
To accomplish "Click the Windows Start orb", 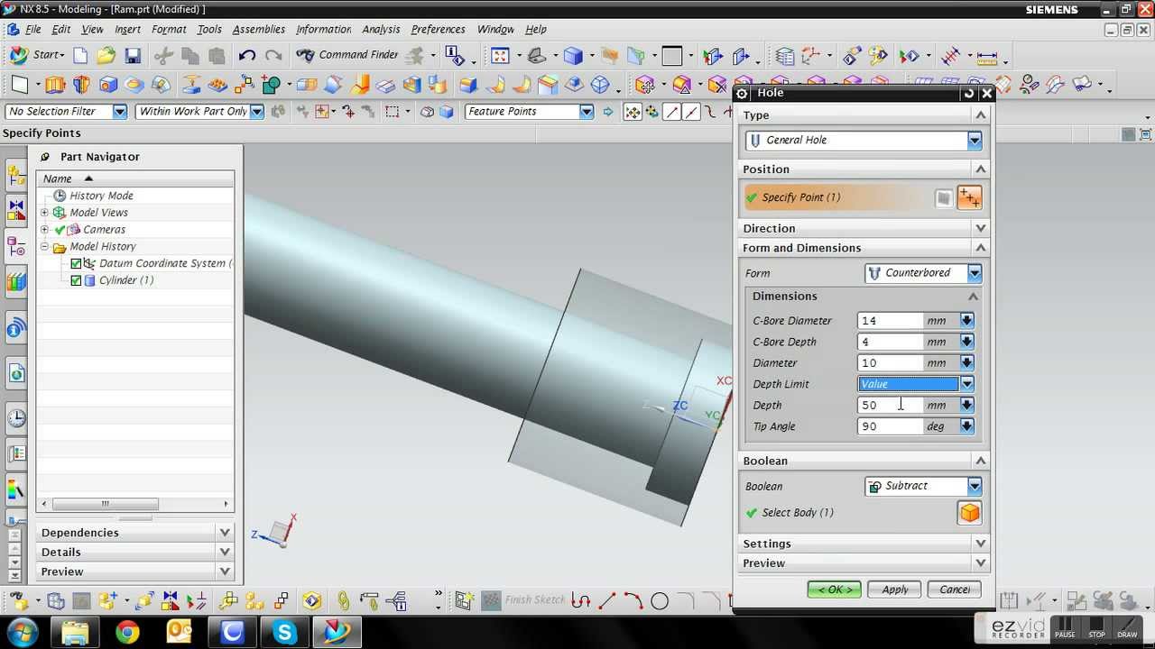I will (22, 631).
